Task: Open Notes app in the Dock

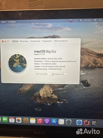Action: [x=33, y=121]
